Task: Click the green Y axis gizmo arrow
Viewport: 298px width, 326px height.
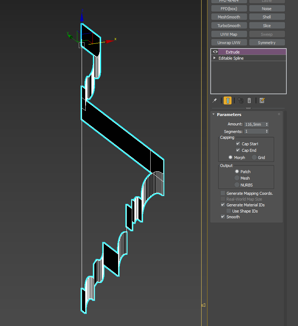Action: pyautogui.click(x=70, y=36)
